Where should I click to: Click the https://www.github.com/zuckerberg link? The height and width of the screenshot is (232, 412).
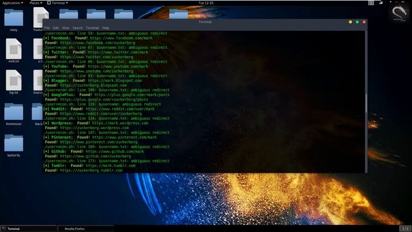tap(95, 156)
